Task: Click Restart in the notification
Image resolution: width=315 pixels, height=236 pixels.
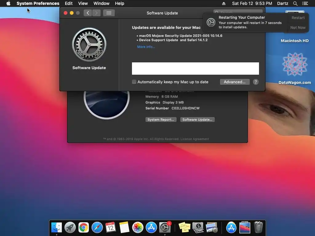Action: point(298,18)
